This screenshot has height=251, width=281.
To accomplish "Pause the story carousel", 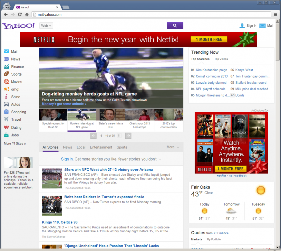I will coord(119,136).
